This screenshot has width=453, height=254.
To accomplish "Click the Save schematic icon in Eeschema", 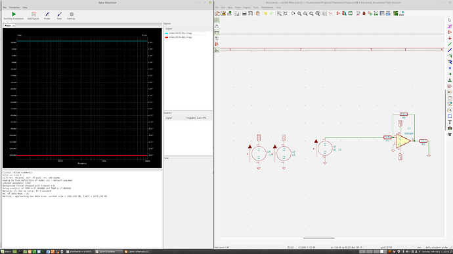I will pyautogui.click(x=229, y=14).
